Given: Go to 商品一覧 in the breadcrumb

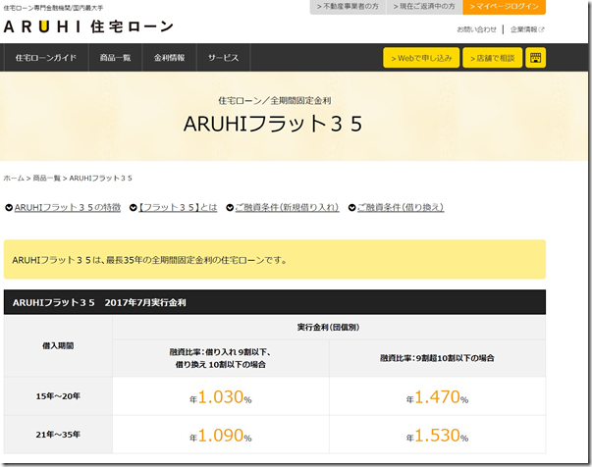Looking at the screenshot, I should pos(46,178).
